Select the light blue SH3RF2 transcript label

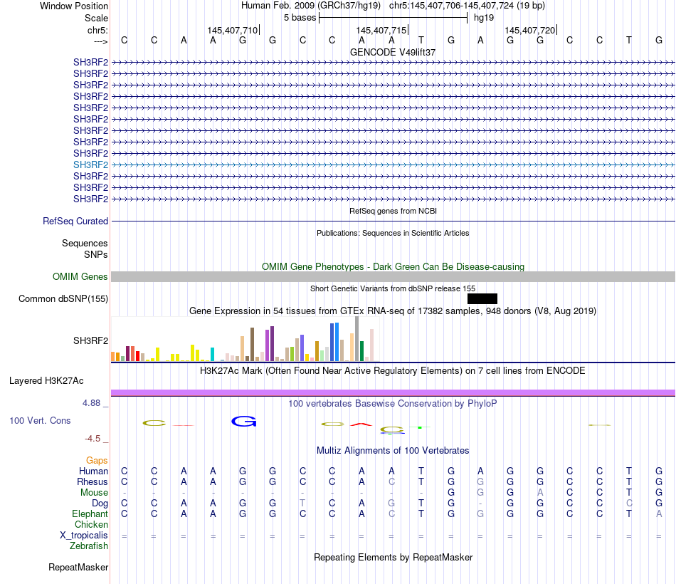click(x=90, y=165)
